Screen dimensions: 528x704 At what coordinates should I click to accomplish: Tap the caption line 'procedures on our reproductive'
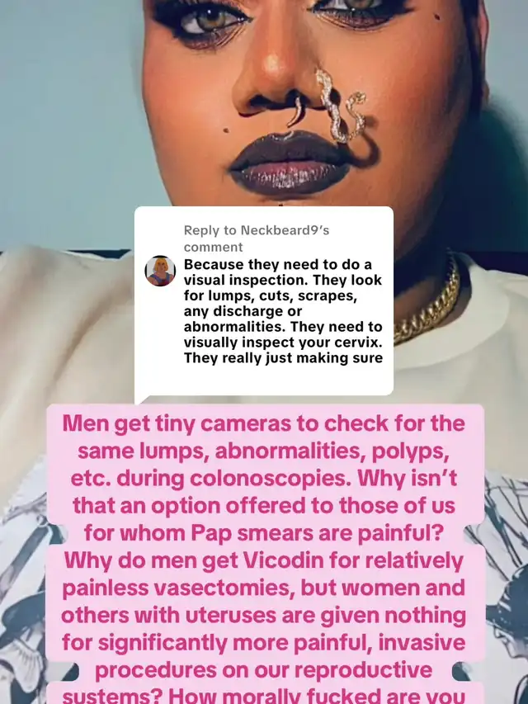(x=264, y=670)
